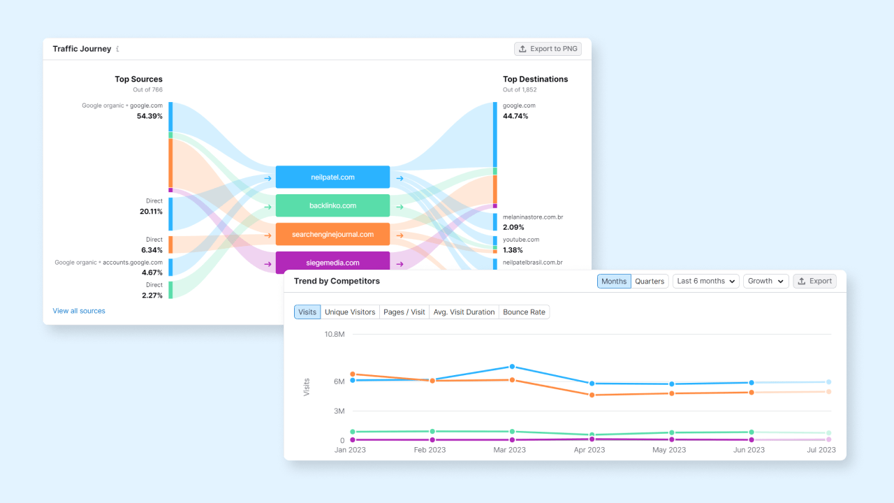This screenshot has width=894, height=503.
Task: Click the purple data point for May 2023
Action: pos(672,439)
